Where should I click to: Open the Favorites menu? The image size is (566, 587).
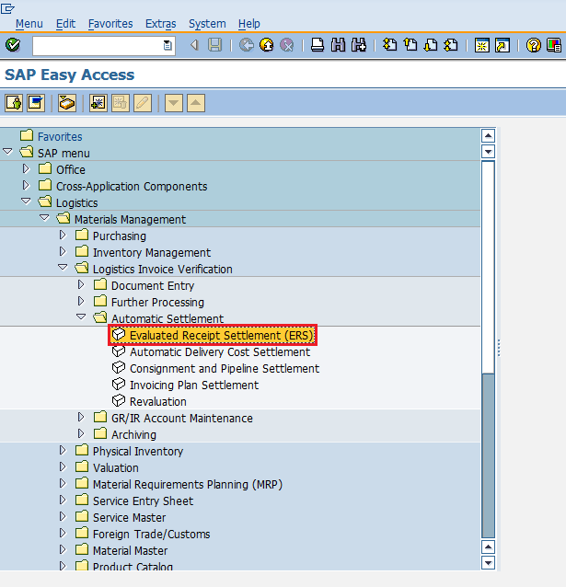tap(110, 24)
